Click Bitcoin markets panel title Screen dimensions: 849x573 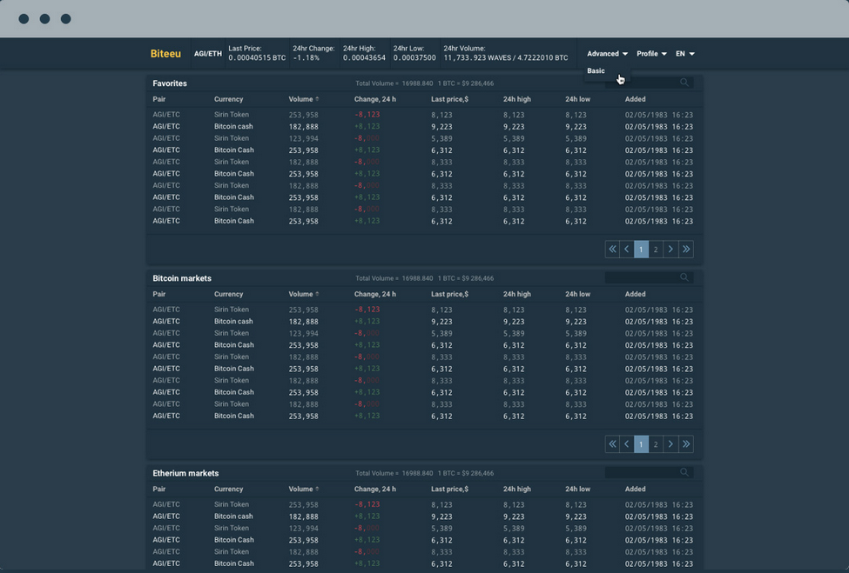[182, 278]
